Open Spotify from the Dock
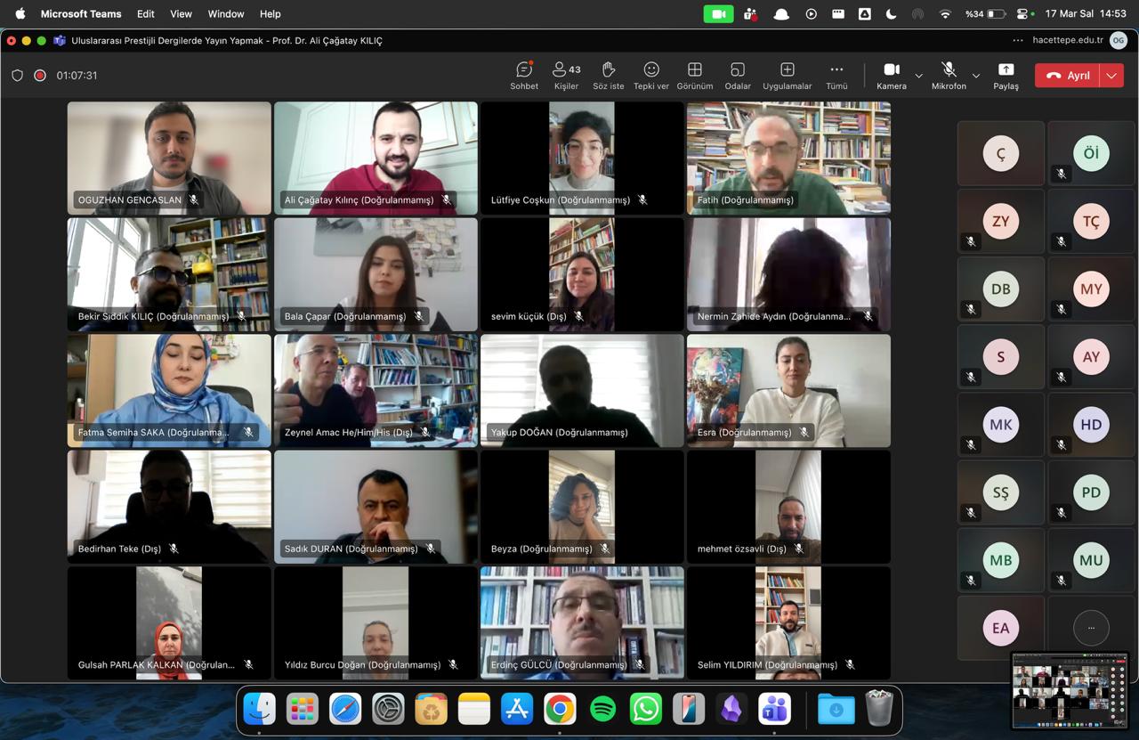The width and height of the screenshot is (1139, 740). coord(602,709)
